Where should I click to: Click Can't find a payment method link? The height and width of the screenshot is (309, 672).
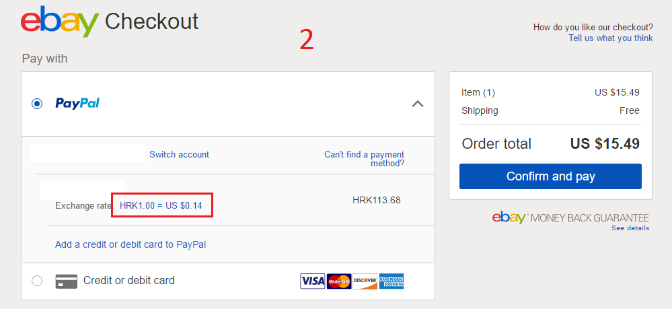[365, 159]
